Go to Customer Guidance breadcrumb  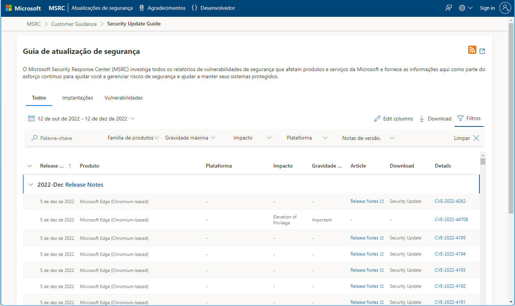74,24
